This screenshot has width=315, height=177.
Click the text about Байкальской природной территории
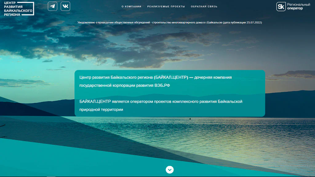[161, 105]
